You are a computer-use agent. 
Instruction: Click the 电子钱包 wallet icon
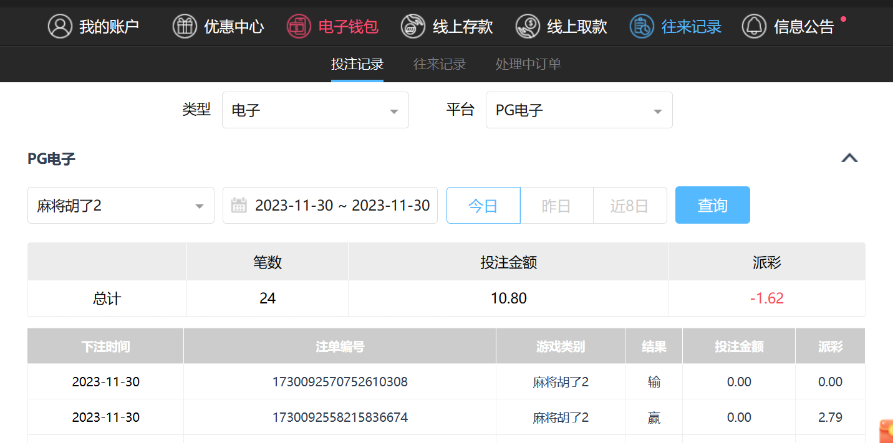coord(299,26)
